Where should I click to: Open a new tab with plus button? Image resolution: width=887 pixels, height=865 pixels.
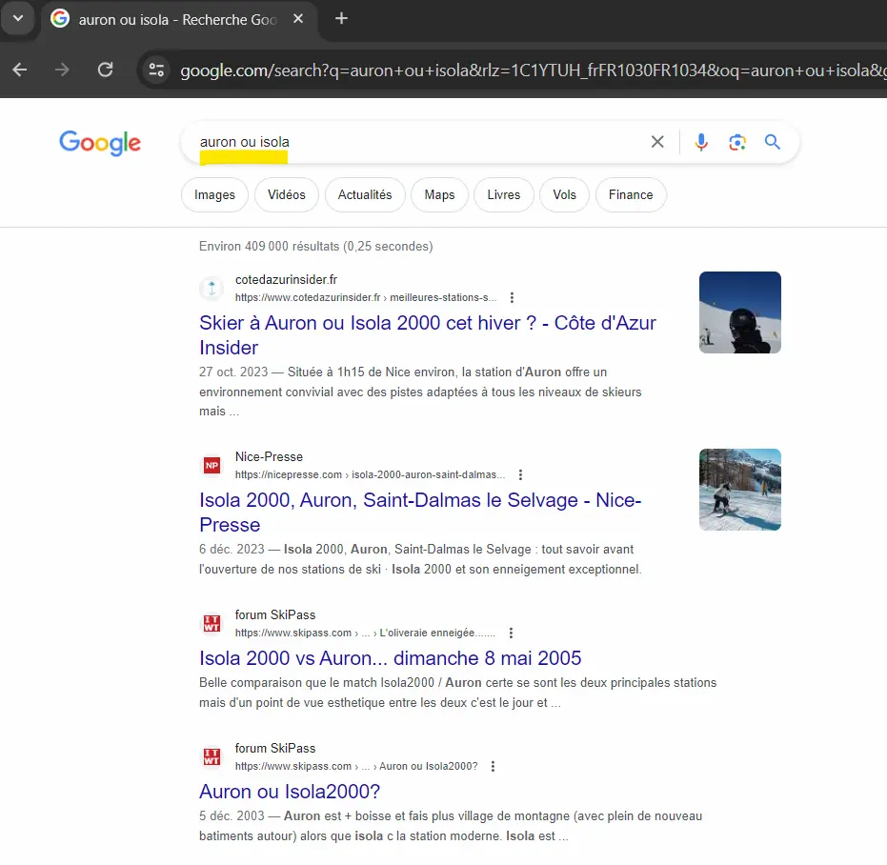(x=341, y=19)
